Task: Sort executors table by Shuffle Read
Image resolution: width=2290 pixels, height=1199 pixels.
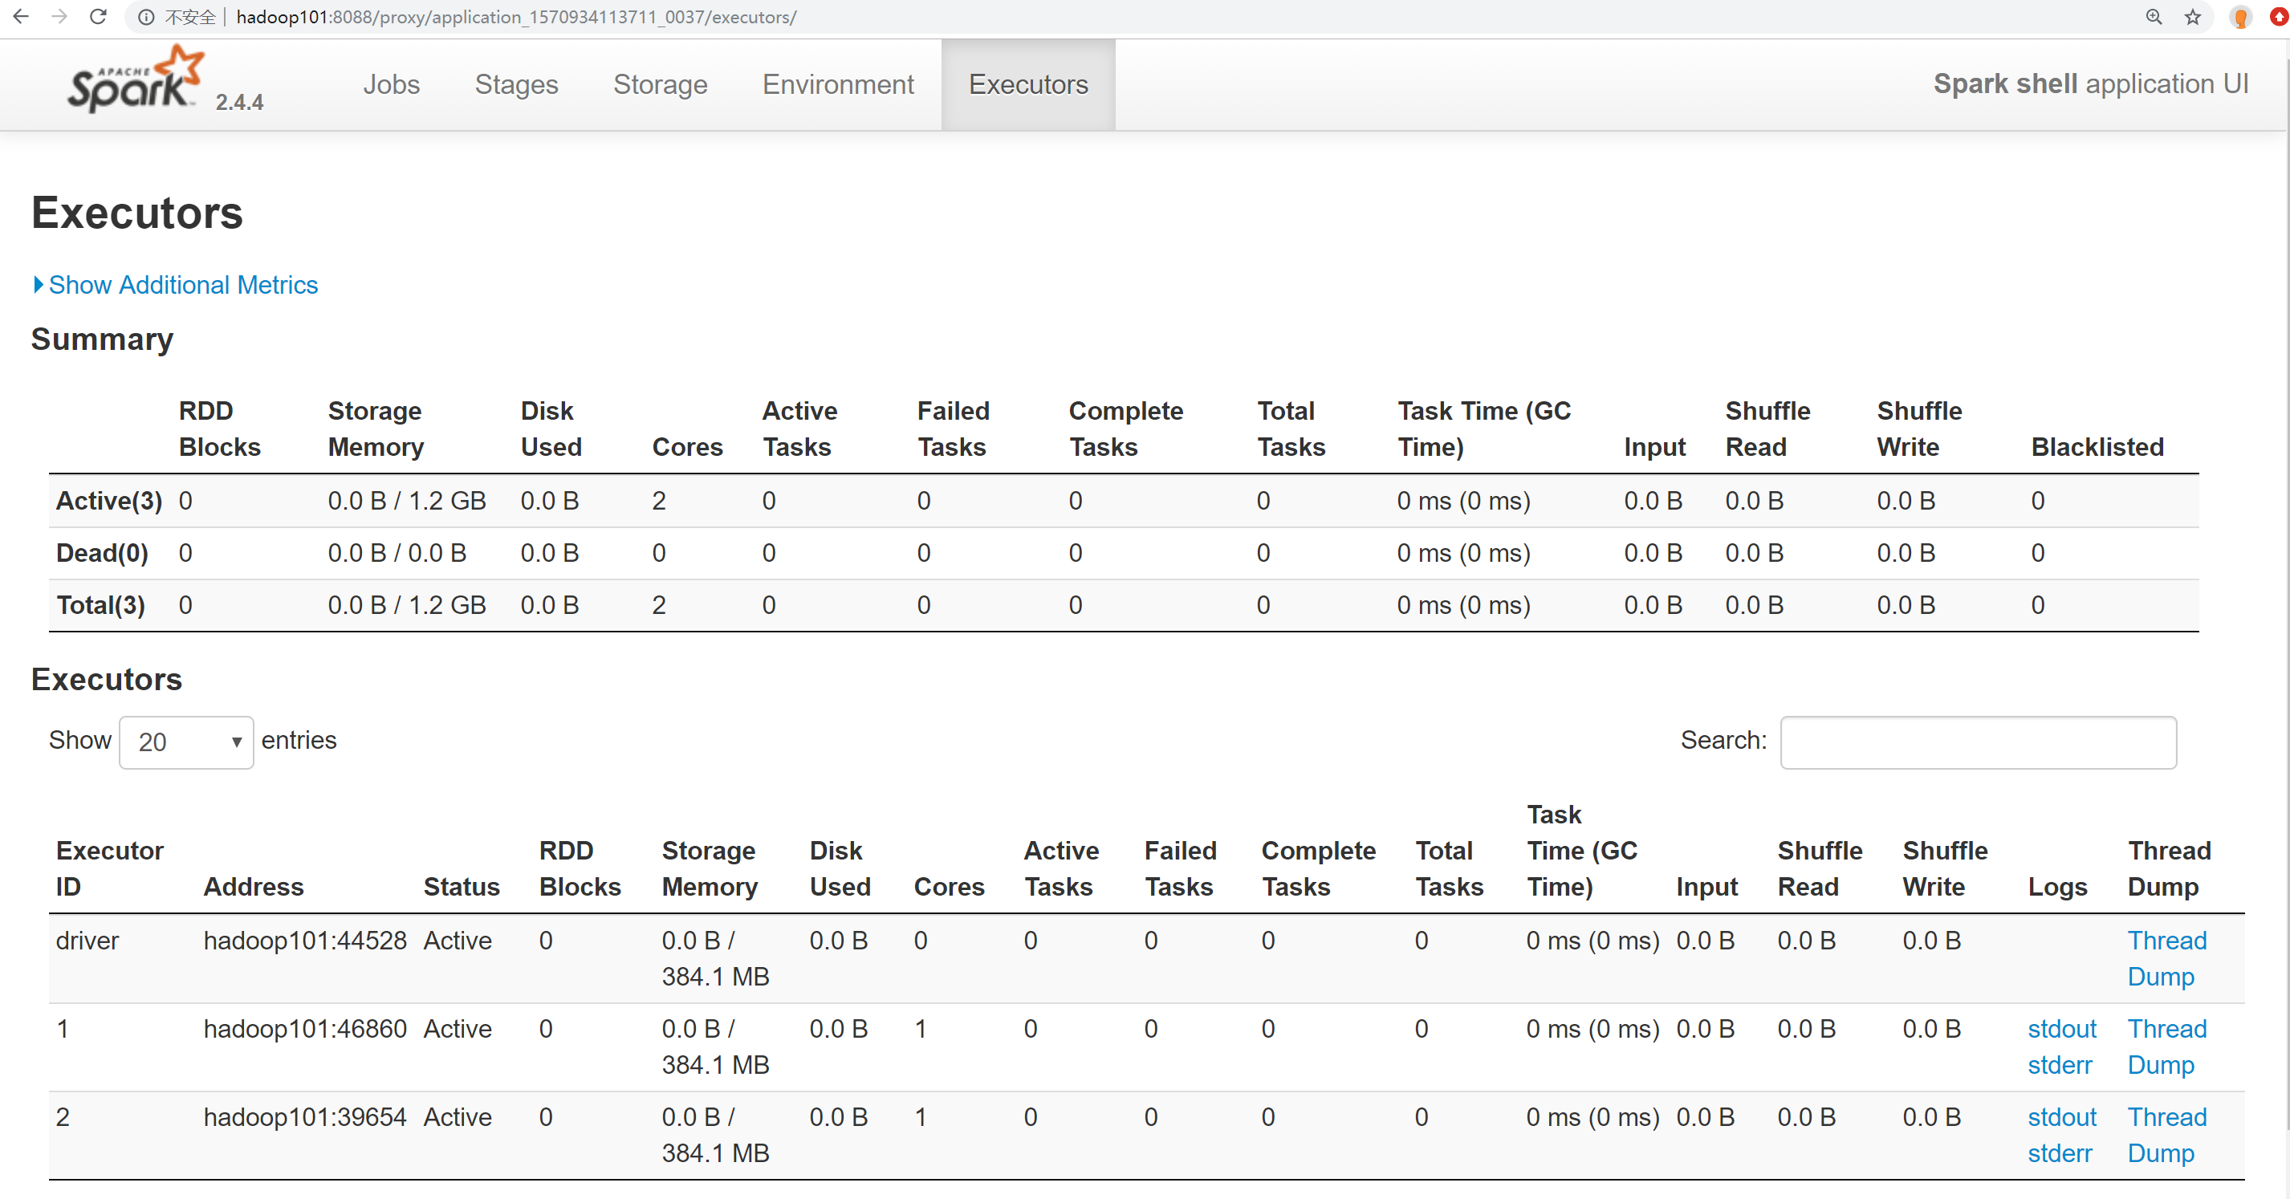Action: 1820,868
